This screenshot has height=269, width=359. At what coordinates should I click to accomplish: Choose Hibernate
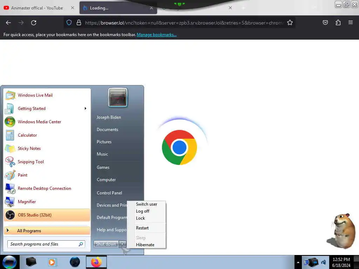click(x=147, y=245)
